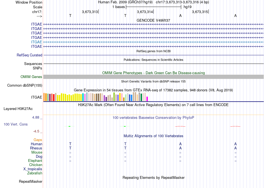Click the magenta bar in the GTEx expression chart
This screenshot has height=188, width=264.
pyautogui.click(x=147, y=99)
